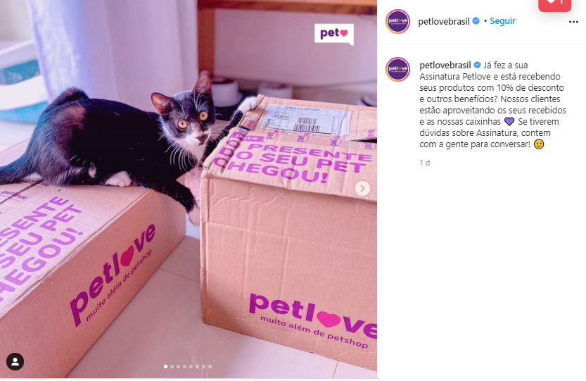Select the first carousel indicator dot
The image size is (586, 381).
tap(165, 366)
